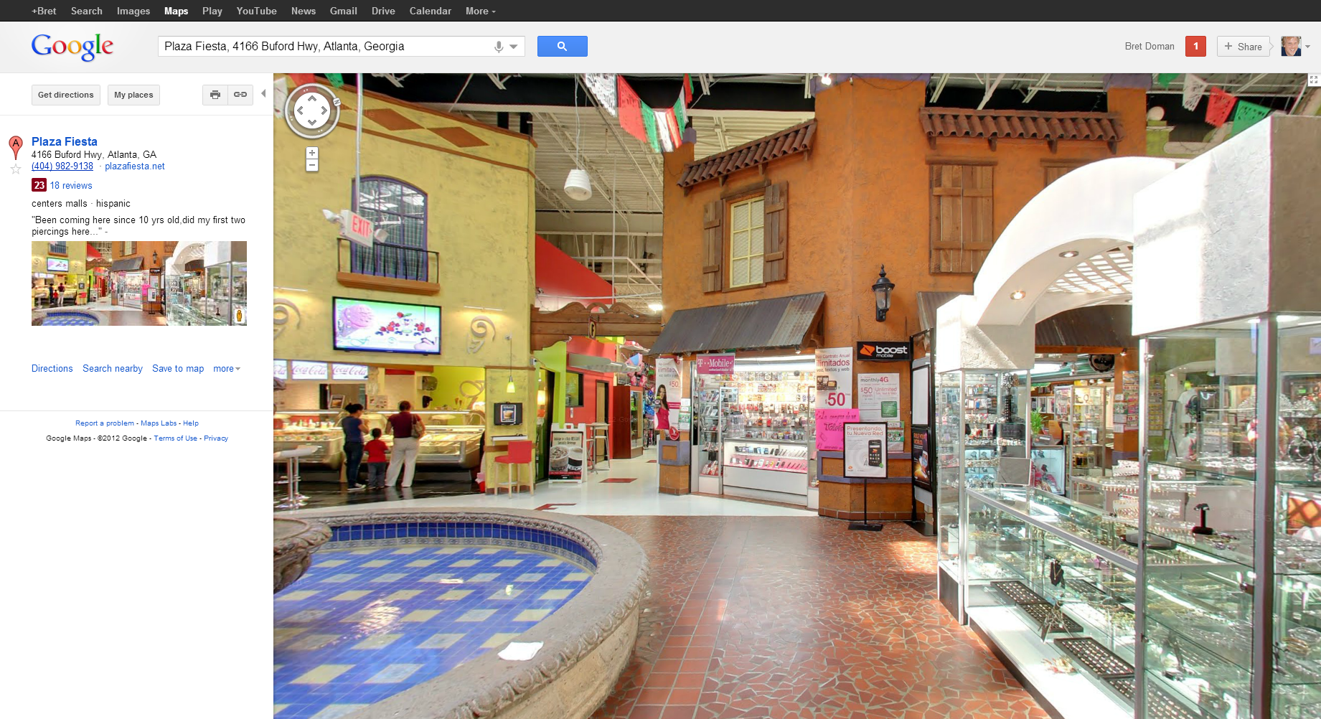The width and height of the screenshot is (1321, 719).
Task: Open the red notifications counter badge
Action: click(x=1195, y=47)
